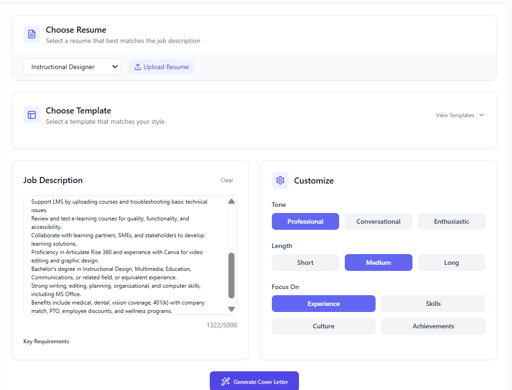Click the magic wand icon on Generate Cover Letter
Screen dimensions: 512x390
coord(226,381)
